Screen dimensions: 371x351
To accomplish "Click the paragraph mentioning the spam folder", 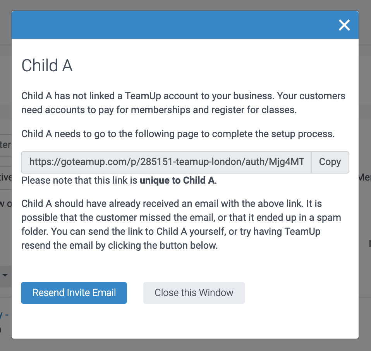I will pos(181,217).
